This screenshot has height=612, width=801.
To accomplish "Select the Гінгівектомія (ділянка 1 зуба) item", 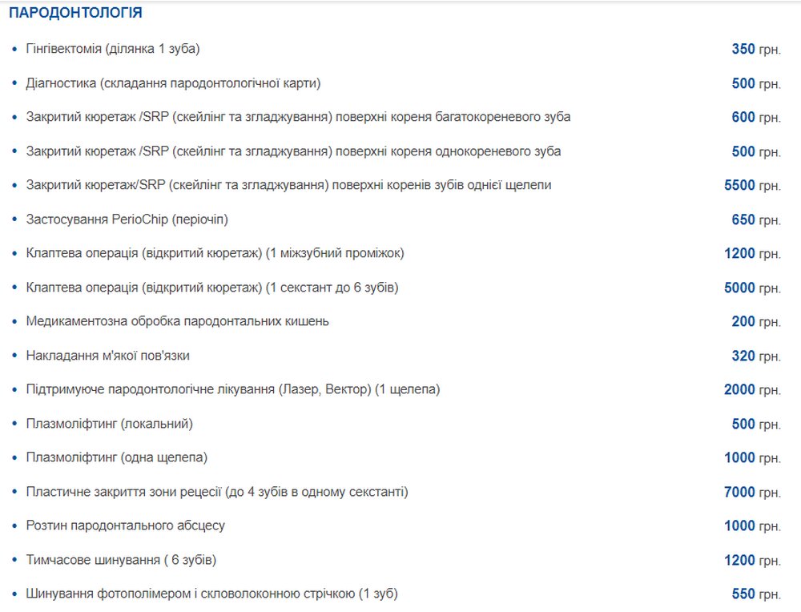I will pos(113,49).
